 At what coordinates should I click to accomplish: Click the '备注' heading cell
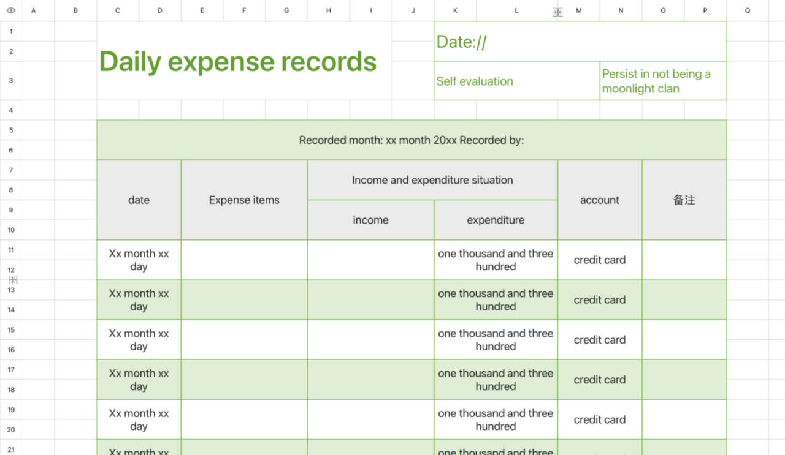(x=684, y=200)
